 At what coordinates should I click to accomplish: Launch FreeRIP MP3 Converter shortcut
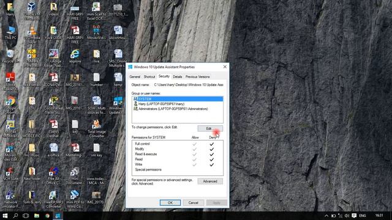coord(53,199)
